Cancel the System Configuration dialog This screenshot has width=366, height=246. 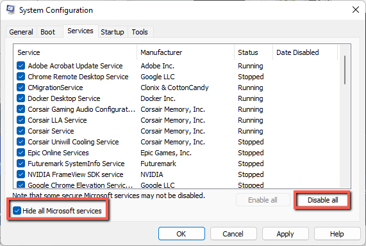pos(233,234)
